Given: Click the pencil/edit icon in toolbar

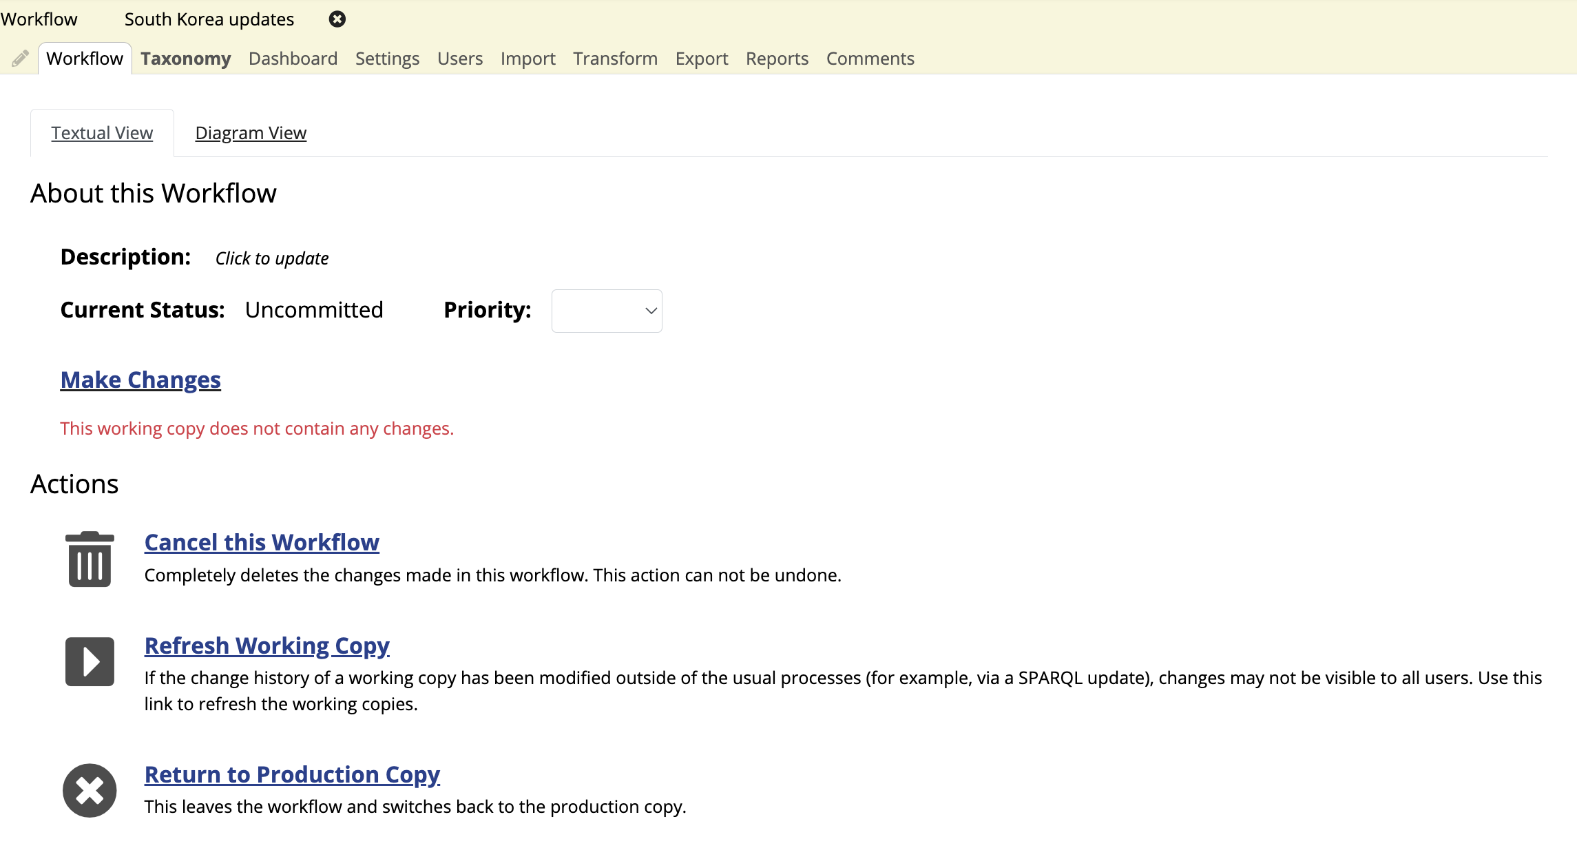Looking at the screenshot, I should pos(20,56).
